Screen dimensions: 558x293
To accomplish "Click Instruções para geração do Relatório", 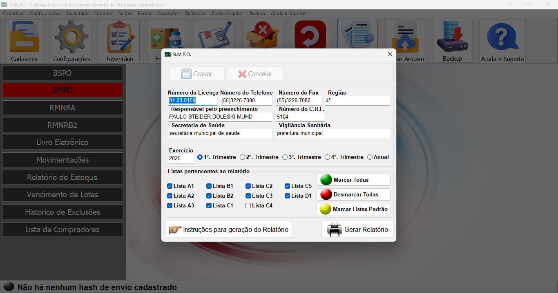I will coord(228,229).
